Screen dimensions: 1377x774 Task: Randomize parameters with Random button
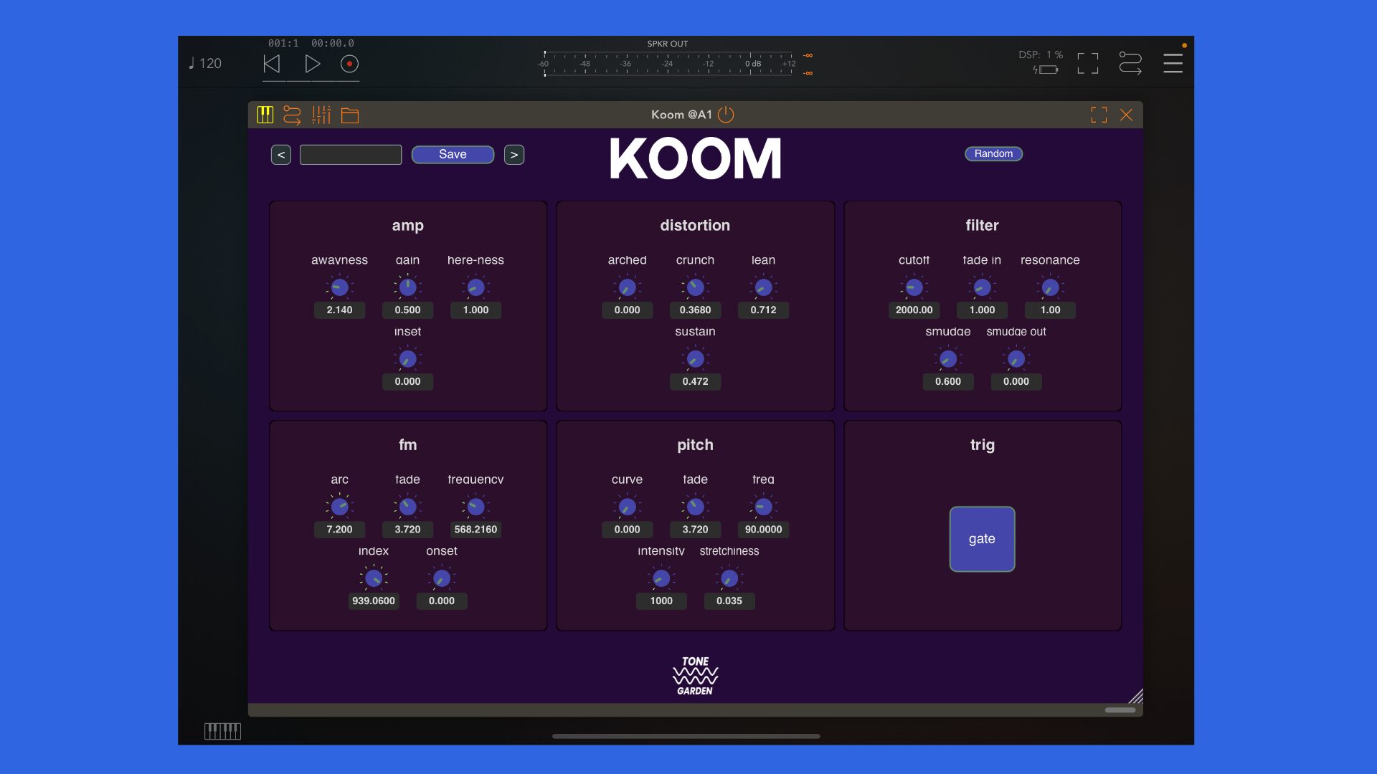click(x=993, y=153)
